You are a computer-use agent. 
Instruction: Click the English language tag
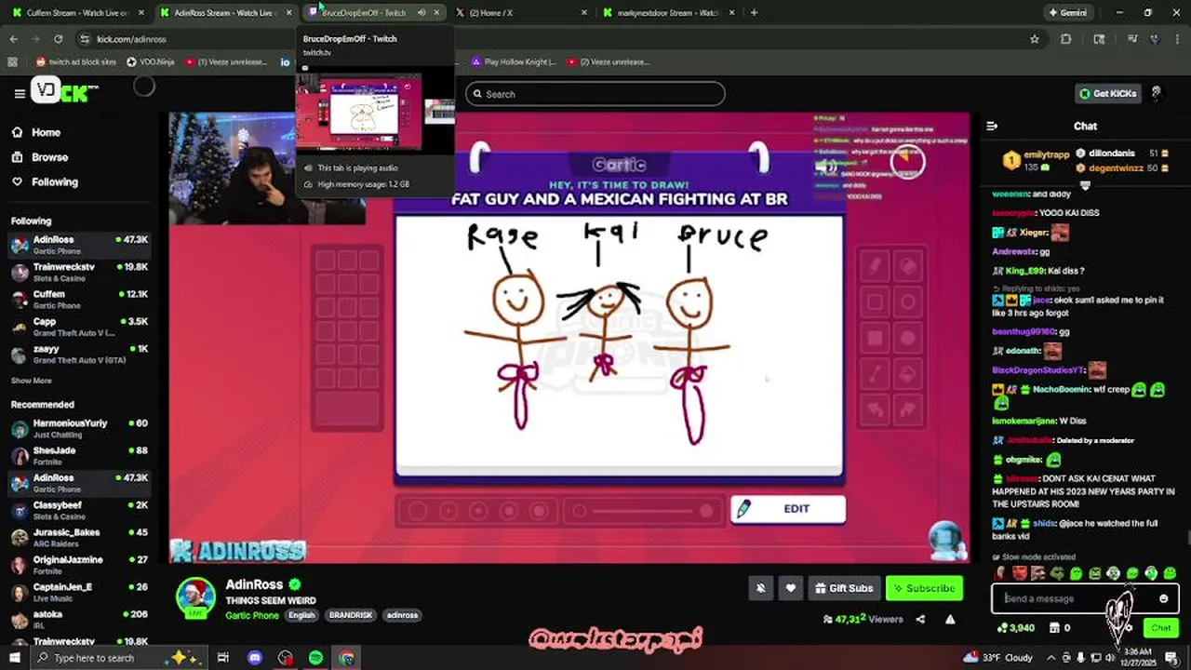click(x=301, y=615)
